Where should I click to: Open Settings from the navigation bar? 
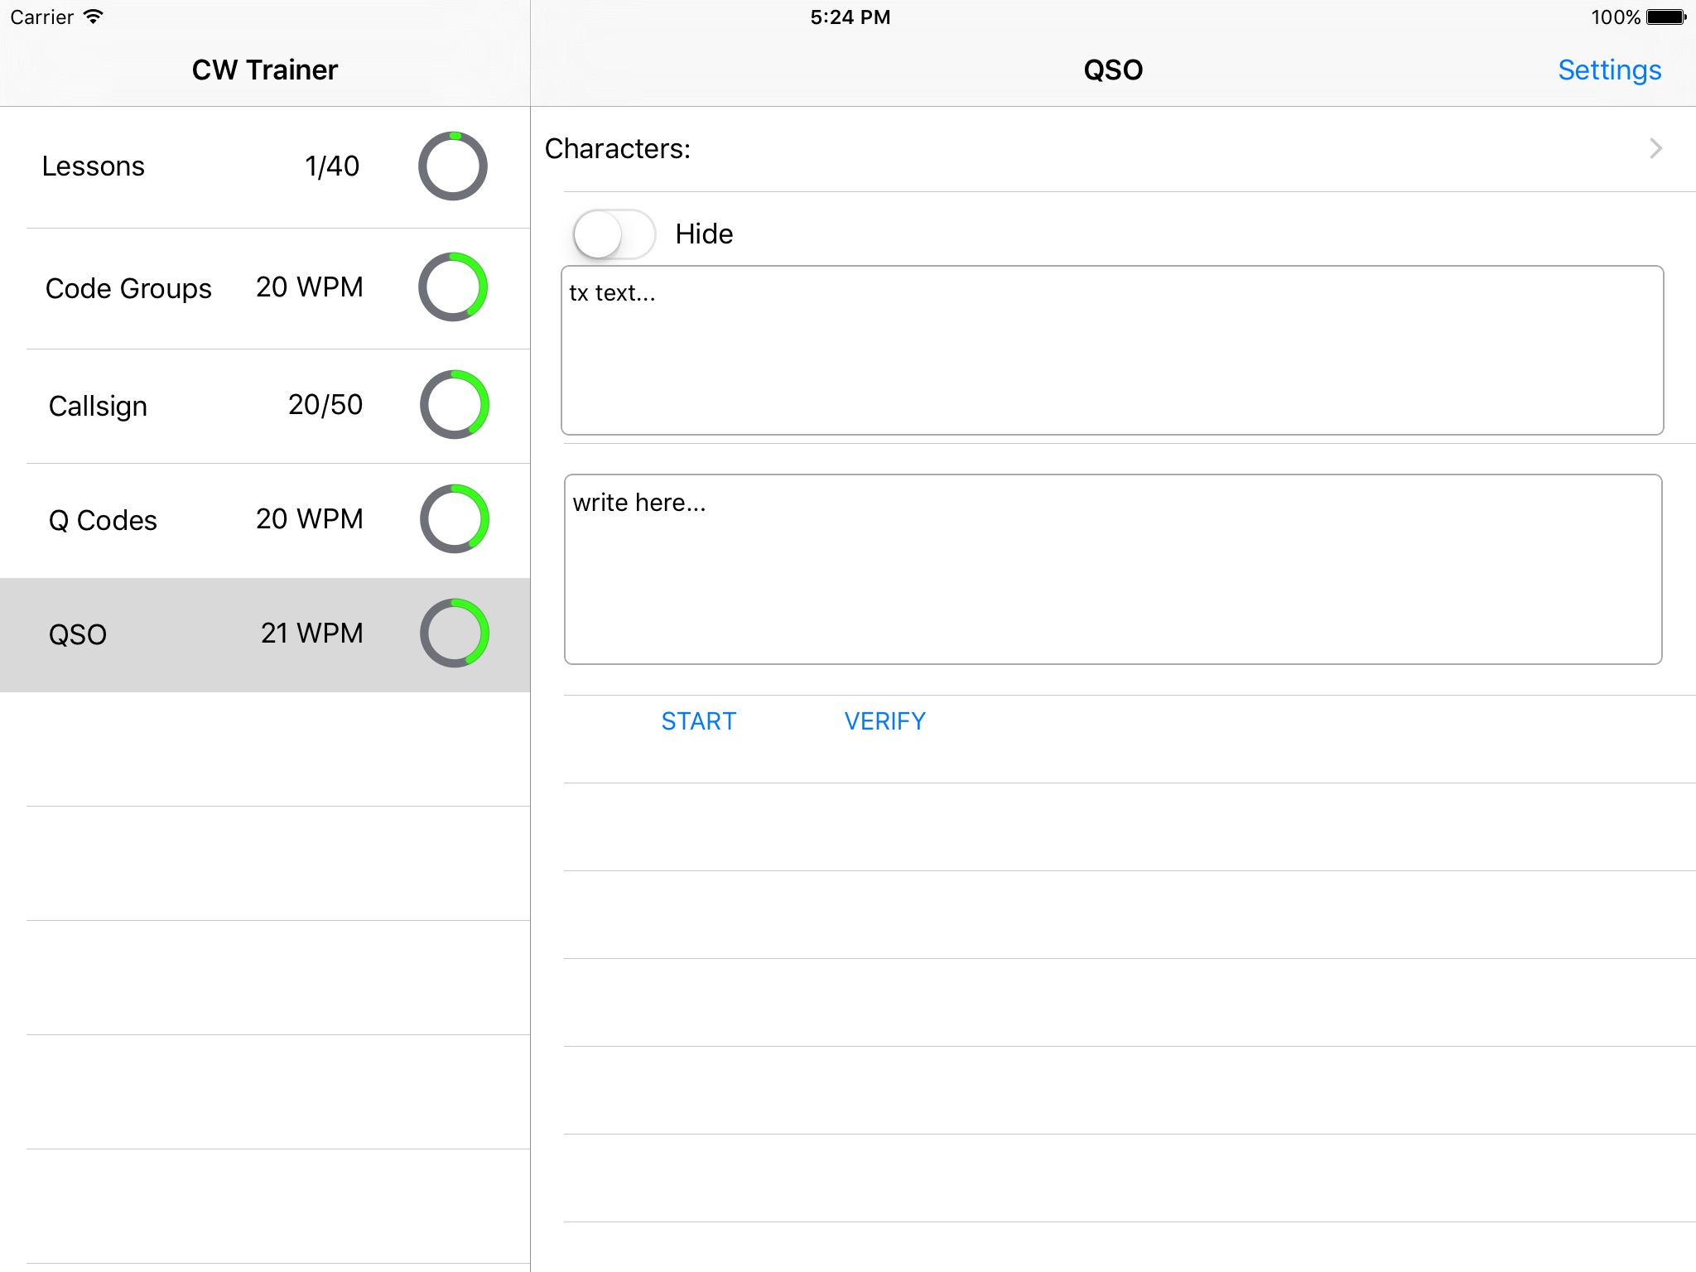(1608, 70)
